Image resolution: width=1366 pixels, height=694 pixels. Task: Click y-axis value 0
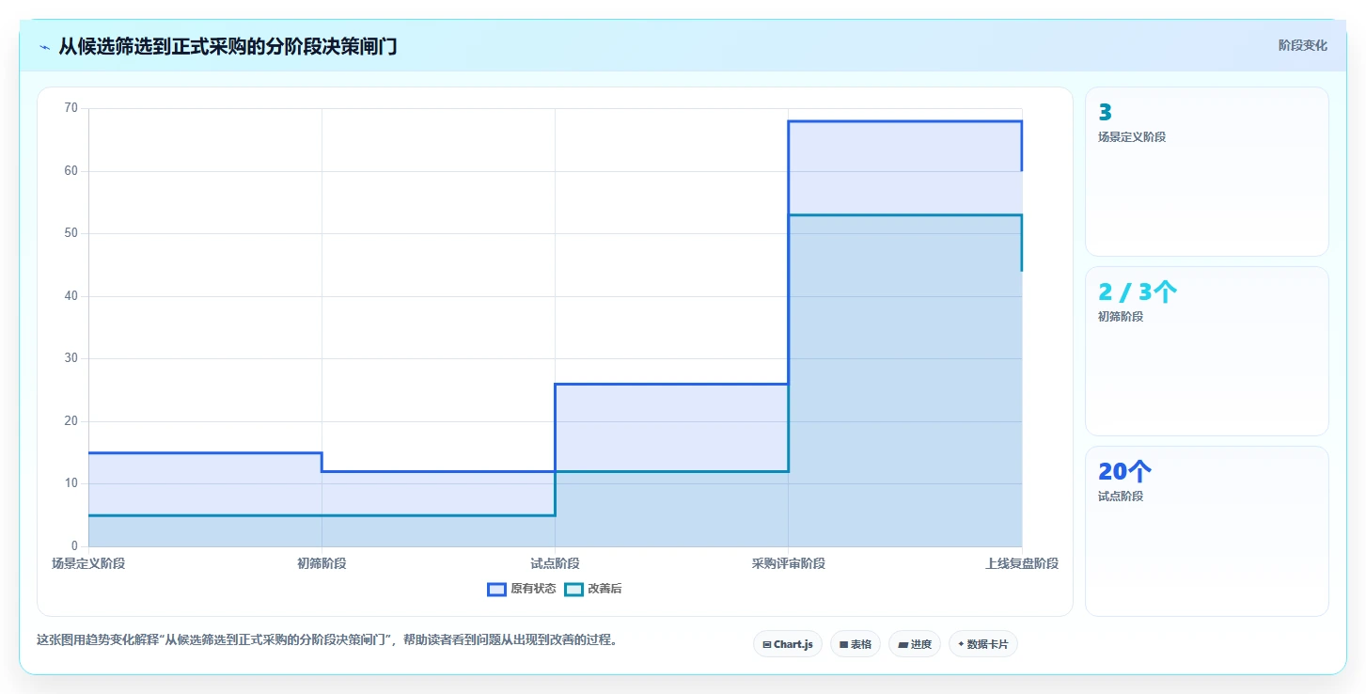click(x=74, y=546)
